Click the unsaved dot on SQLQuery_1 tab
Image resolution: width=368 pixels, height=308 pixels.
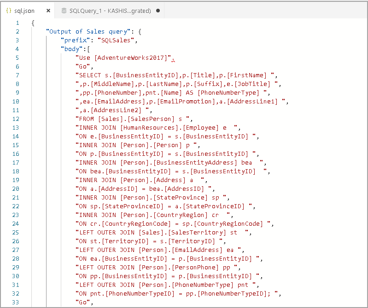click(158, 11)
